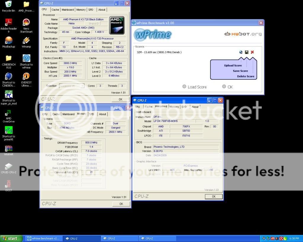The image size is (303, 242).
Task: Click Upload Score in the wPrime popup
Action: point(233,65)
